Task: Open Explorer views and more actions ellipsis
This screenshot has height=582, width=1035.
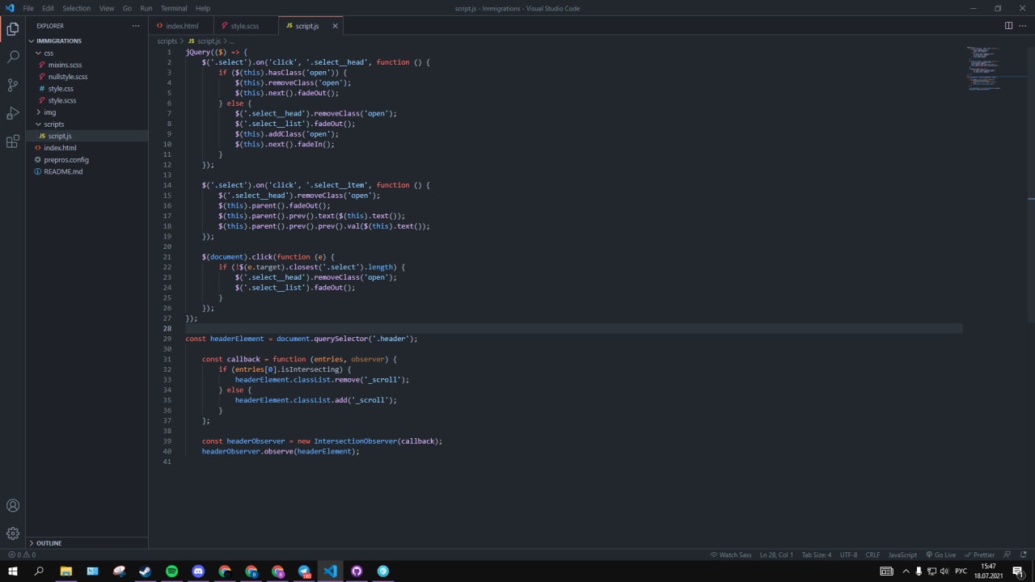Action: tap(135, 26)
